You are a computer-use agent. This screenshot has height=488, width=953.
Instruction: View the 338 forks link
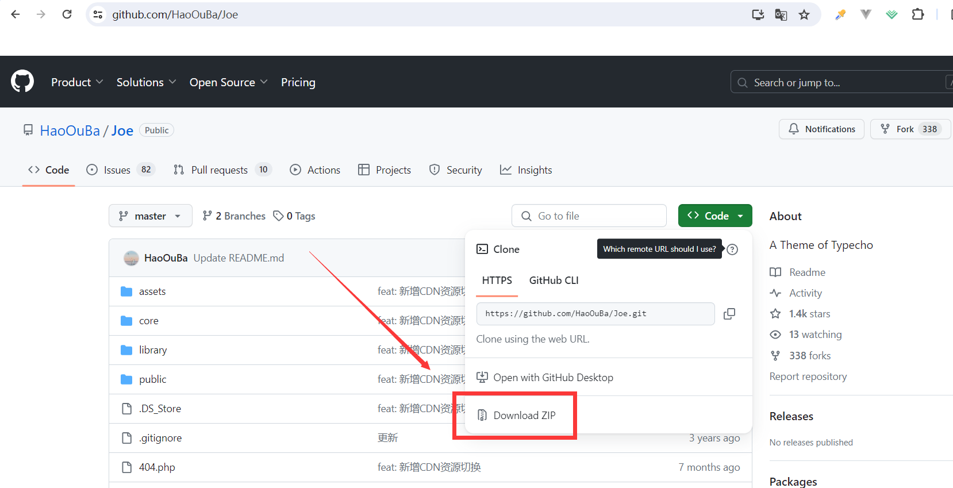click(801, 356)
